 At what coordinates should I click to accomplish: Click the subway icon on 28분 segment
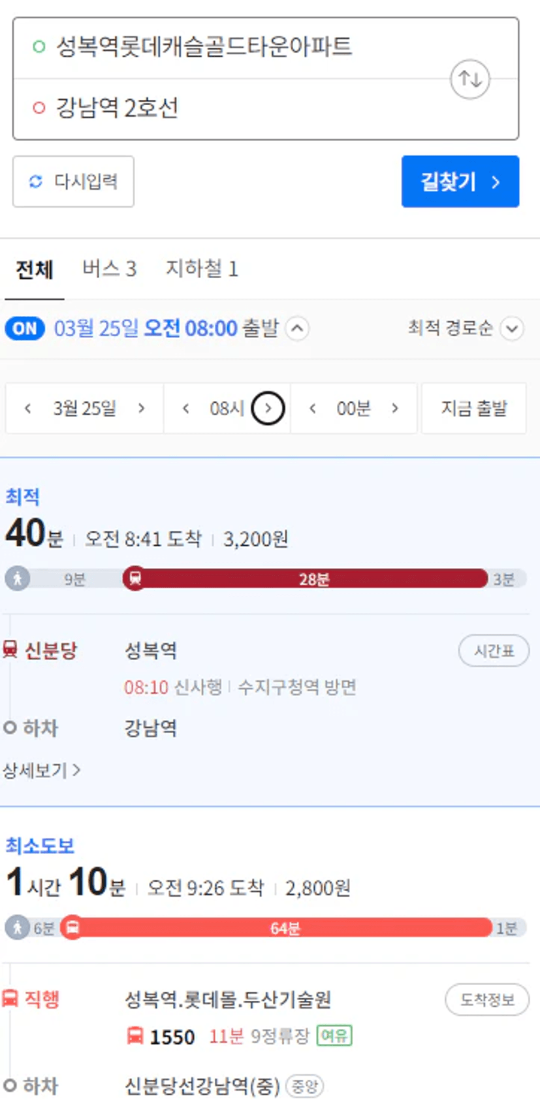[135, 578]
